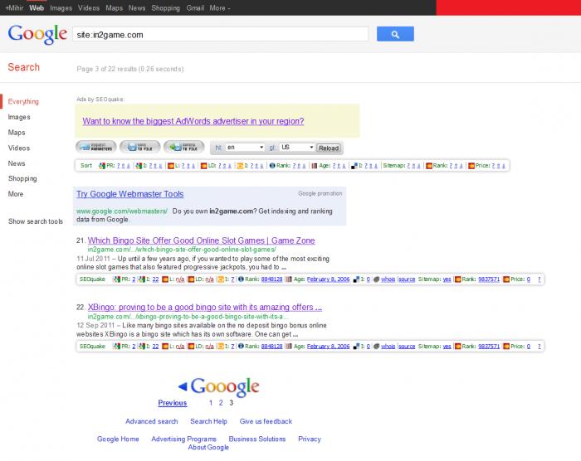Viewport: 581px width, 461px height.
Task: Choose Images filter in left sidebar
Action: click(x=19, y=117)
